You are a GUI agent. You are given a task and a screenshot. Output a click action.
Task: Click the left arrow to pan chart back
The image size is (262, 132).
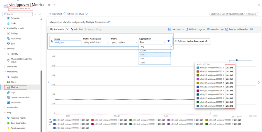tap(49, 82)
